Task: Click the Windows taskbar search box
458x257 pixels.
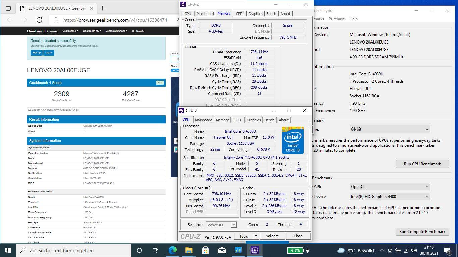Action: point(74,250)
